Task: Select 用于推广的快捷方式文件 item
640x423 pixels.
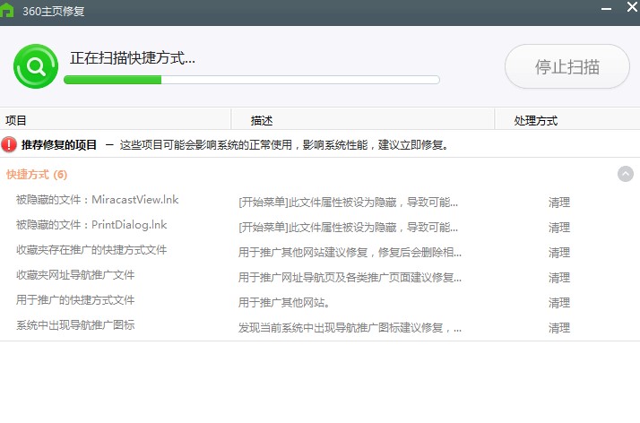Action: coord(75,300)
